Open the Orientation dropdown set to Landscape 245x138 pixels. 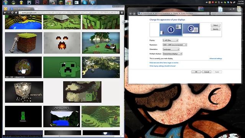[171, 49]
